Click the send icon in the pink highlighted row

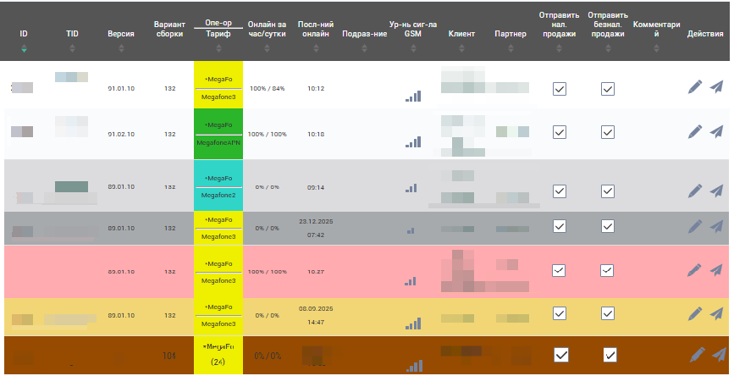pos(716,270)
